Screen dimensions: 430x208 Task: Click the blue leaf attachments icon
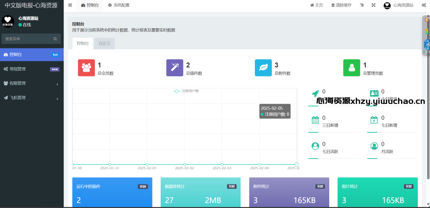click(x=263, y=68)
